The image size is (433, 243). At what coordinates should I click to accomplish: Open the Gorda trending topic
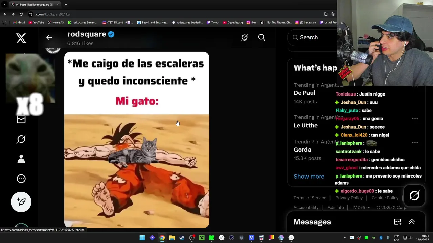pos(302,150)
